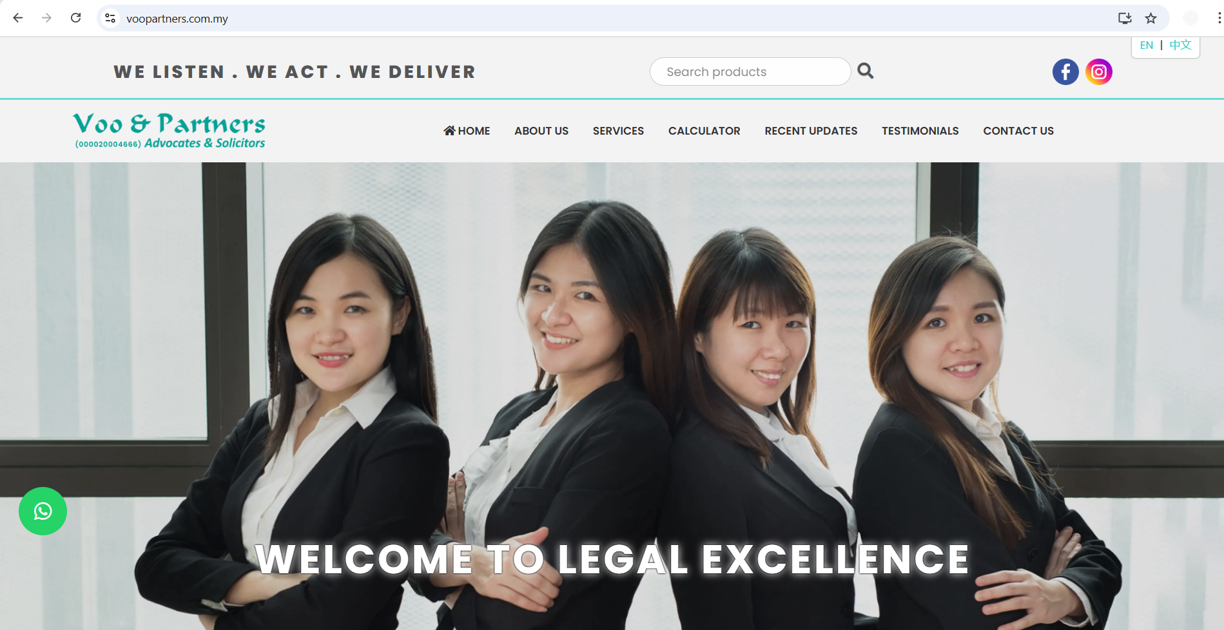
Task: Click the magnifier search icon
Action: 866,71
